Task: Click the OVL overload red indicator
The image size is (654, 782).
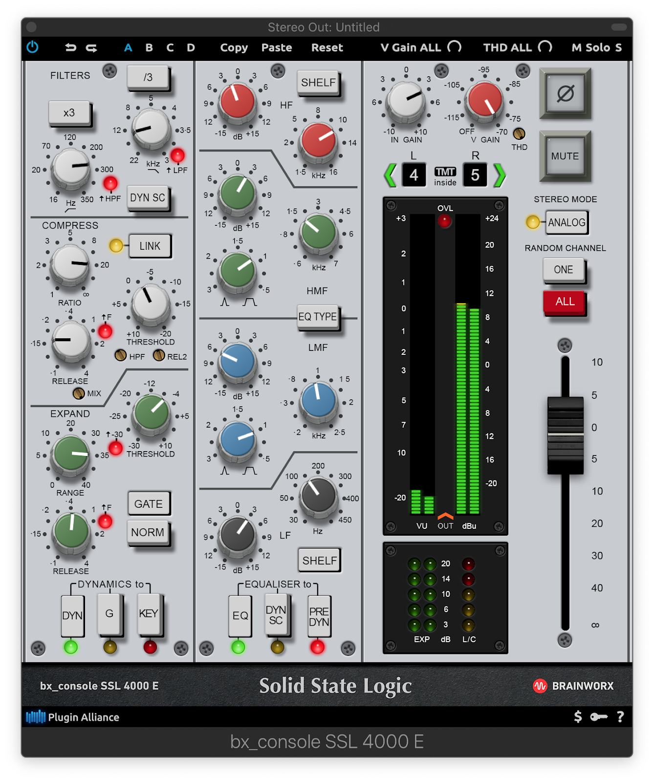Action: click(x=444, y=221)
